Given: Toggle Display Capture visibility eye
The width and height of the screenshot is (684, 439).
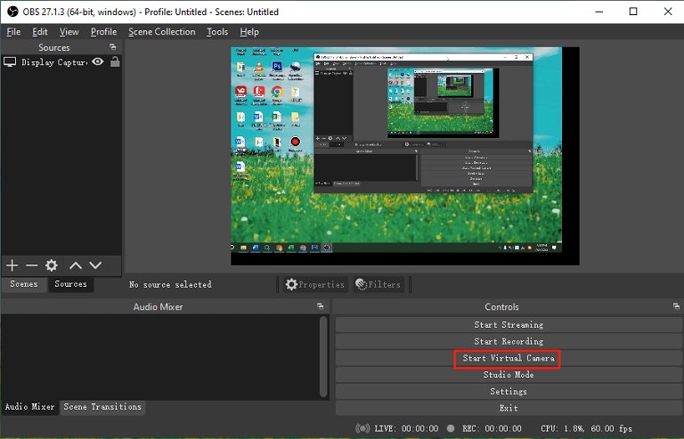Looking at the screenshot, I should (98, 62).
